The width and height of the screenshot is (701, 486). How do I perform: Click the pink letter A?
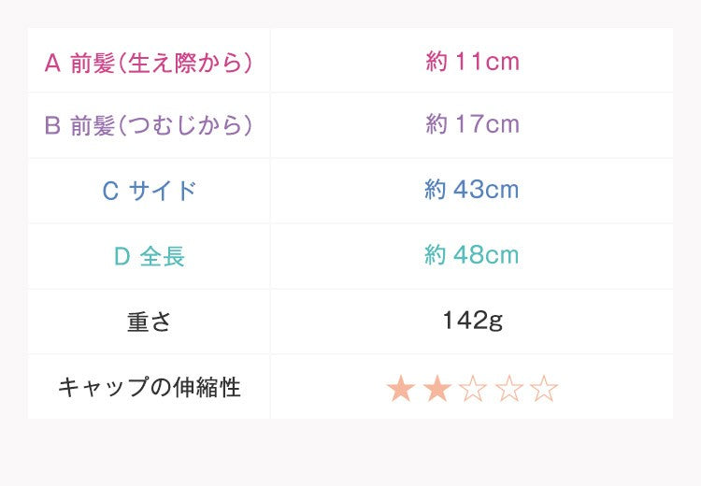pyautogui.click(x=52, y=64)
